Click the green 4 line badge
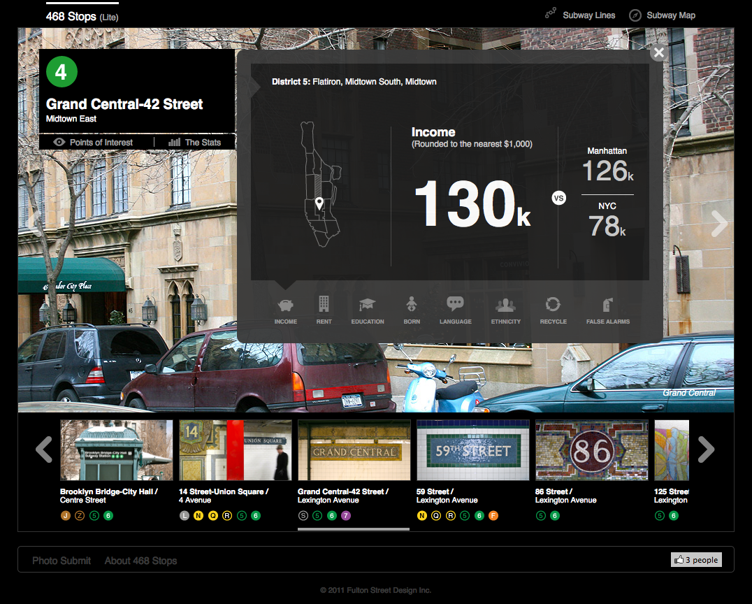Screen dimensions: 752x604 pyautogui.click(x=62, y=72)
